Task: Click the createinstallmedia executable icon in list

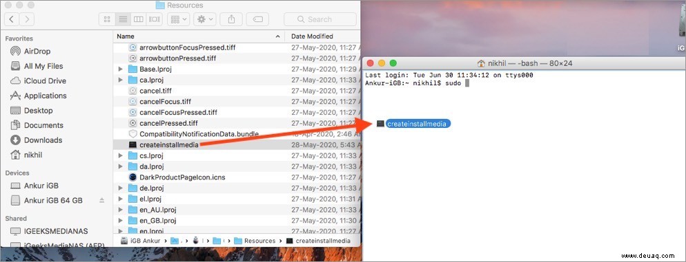Action: (133, 144)
